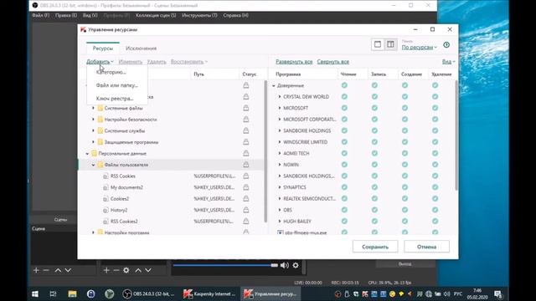Switch to Kaspersky Internet taskbar button
The width and height of the screenshot is (536, 301).
(209, 293)
